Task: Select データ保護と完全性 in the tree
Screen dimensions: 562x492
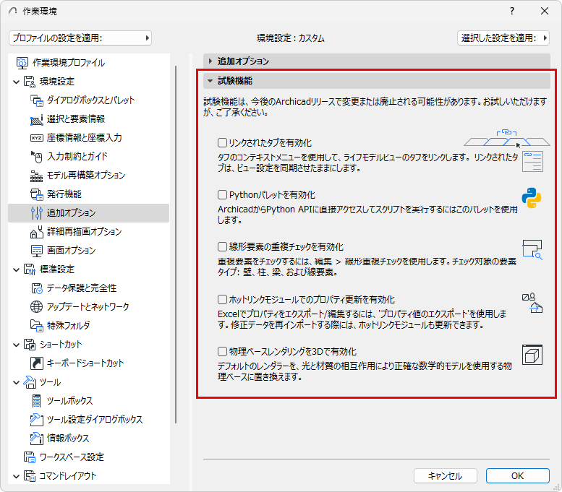Action: click(x=82, y=288)
